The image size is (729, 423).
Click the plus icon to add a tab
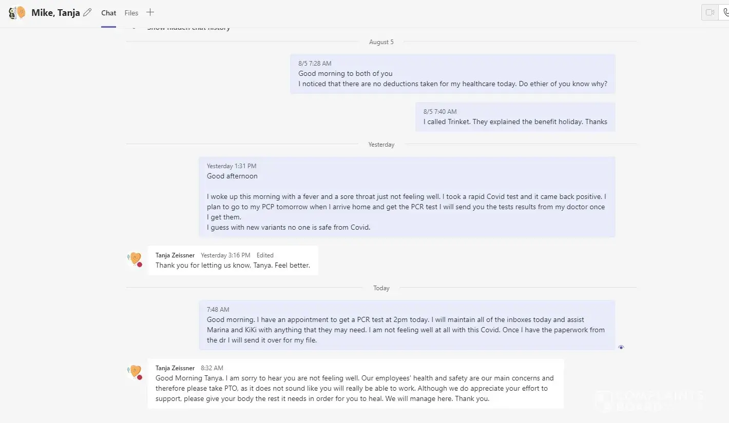tap(150, 12)
